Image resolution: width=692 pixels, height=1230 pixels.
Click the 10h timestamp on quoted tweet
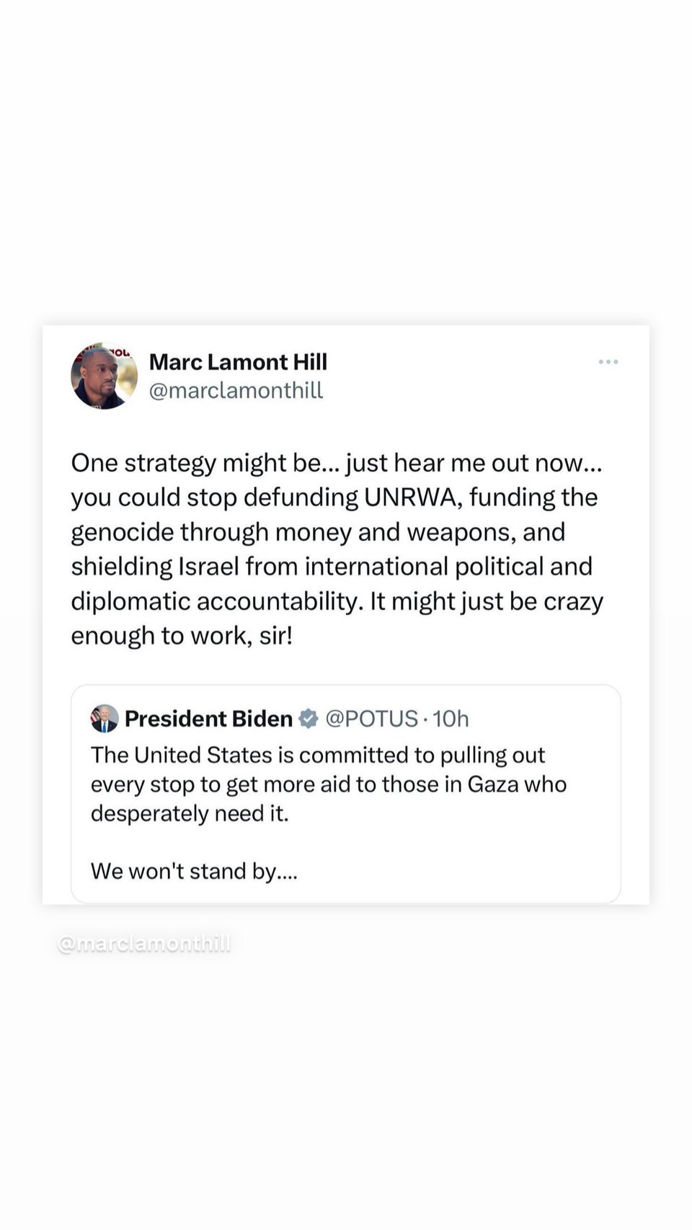(451, 719)
